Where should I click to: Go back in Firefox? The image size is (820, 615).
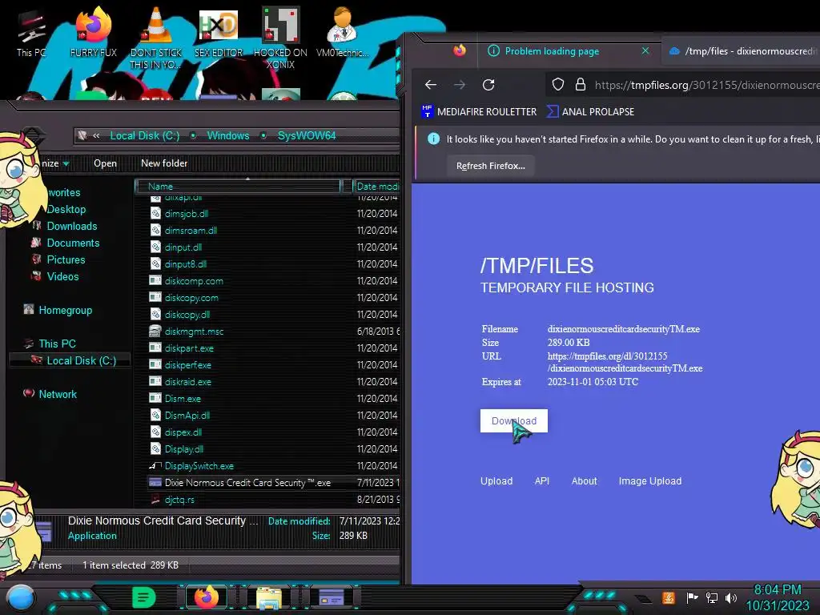point(430,85)
